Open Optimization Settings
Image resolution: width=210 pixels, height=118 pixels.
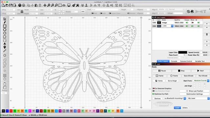[x=195, y=94]
